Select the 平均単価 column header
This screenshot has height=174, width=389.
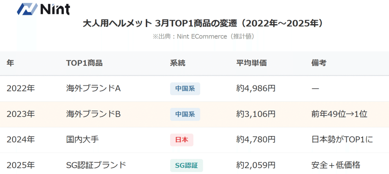[251, 63]
